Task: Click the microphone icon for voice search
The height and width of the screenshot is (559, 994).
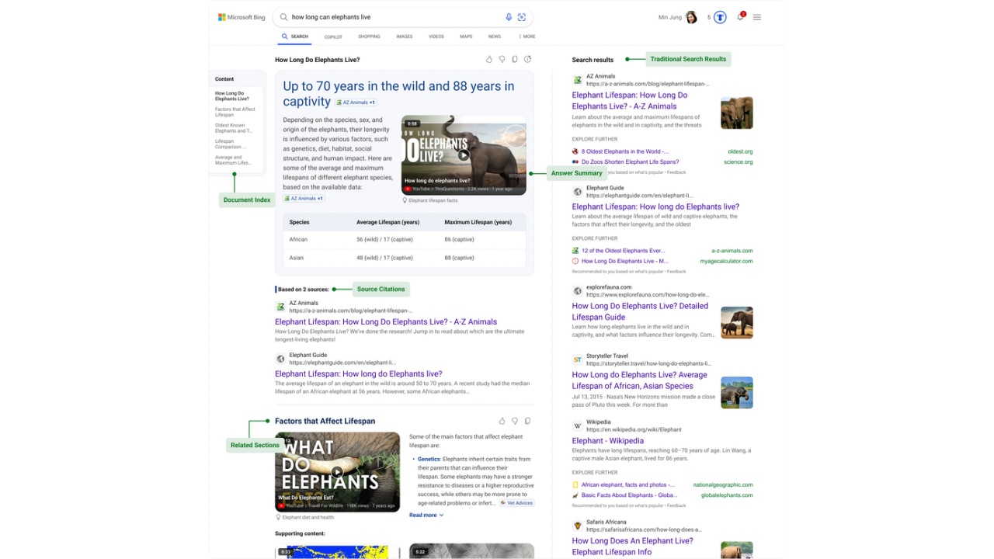Action: click(509, 16)
